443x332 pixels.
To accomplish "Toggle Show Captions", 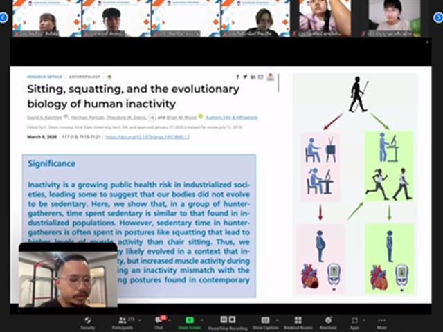I will 265,323.
